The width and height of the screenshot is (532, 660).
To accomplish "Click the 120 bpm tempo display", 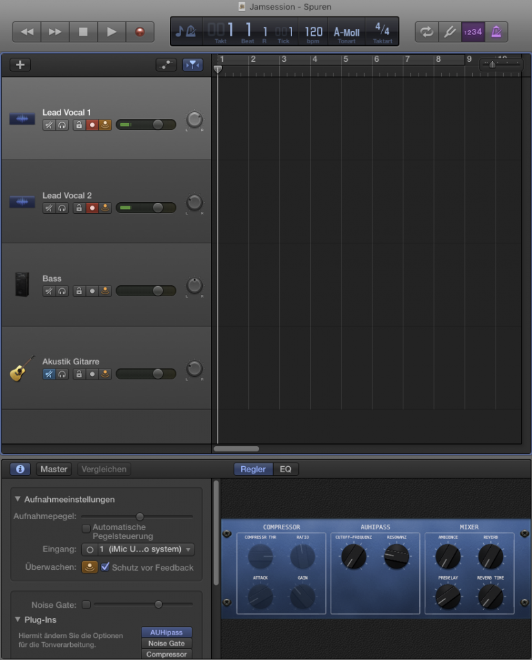I will tap(313, 32).
